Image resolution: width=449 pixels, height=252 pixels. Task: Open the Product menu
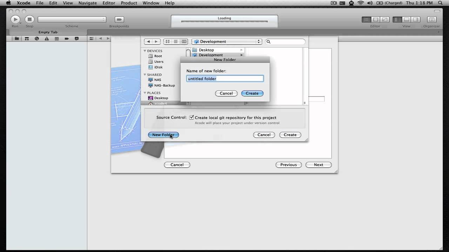pyautogui.click(x=129, y=3)
